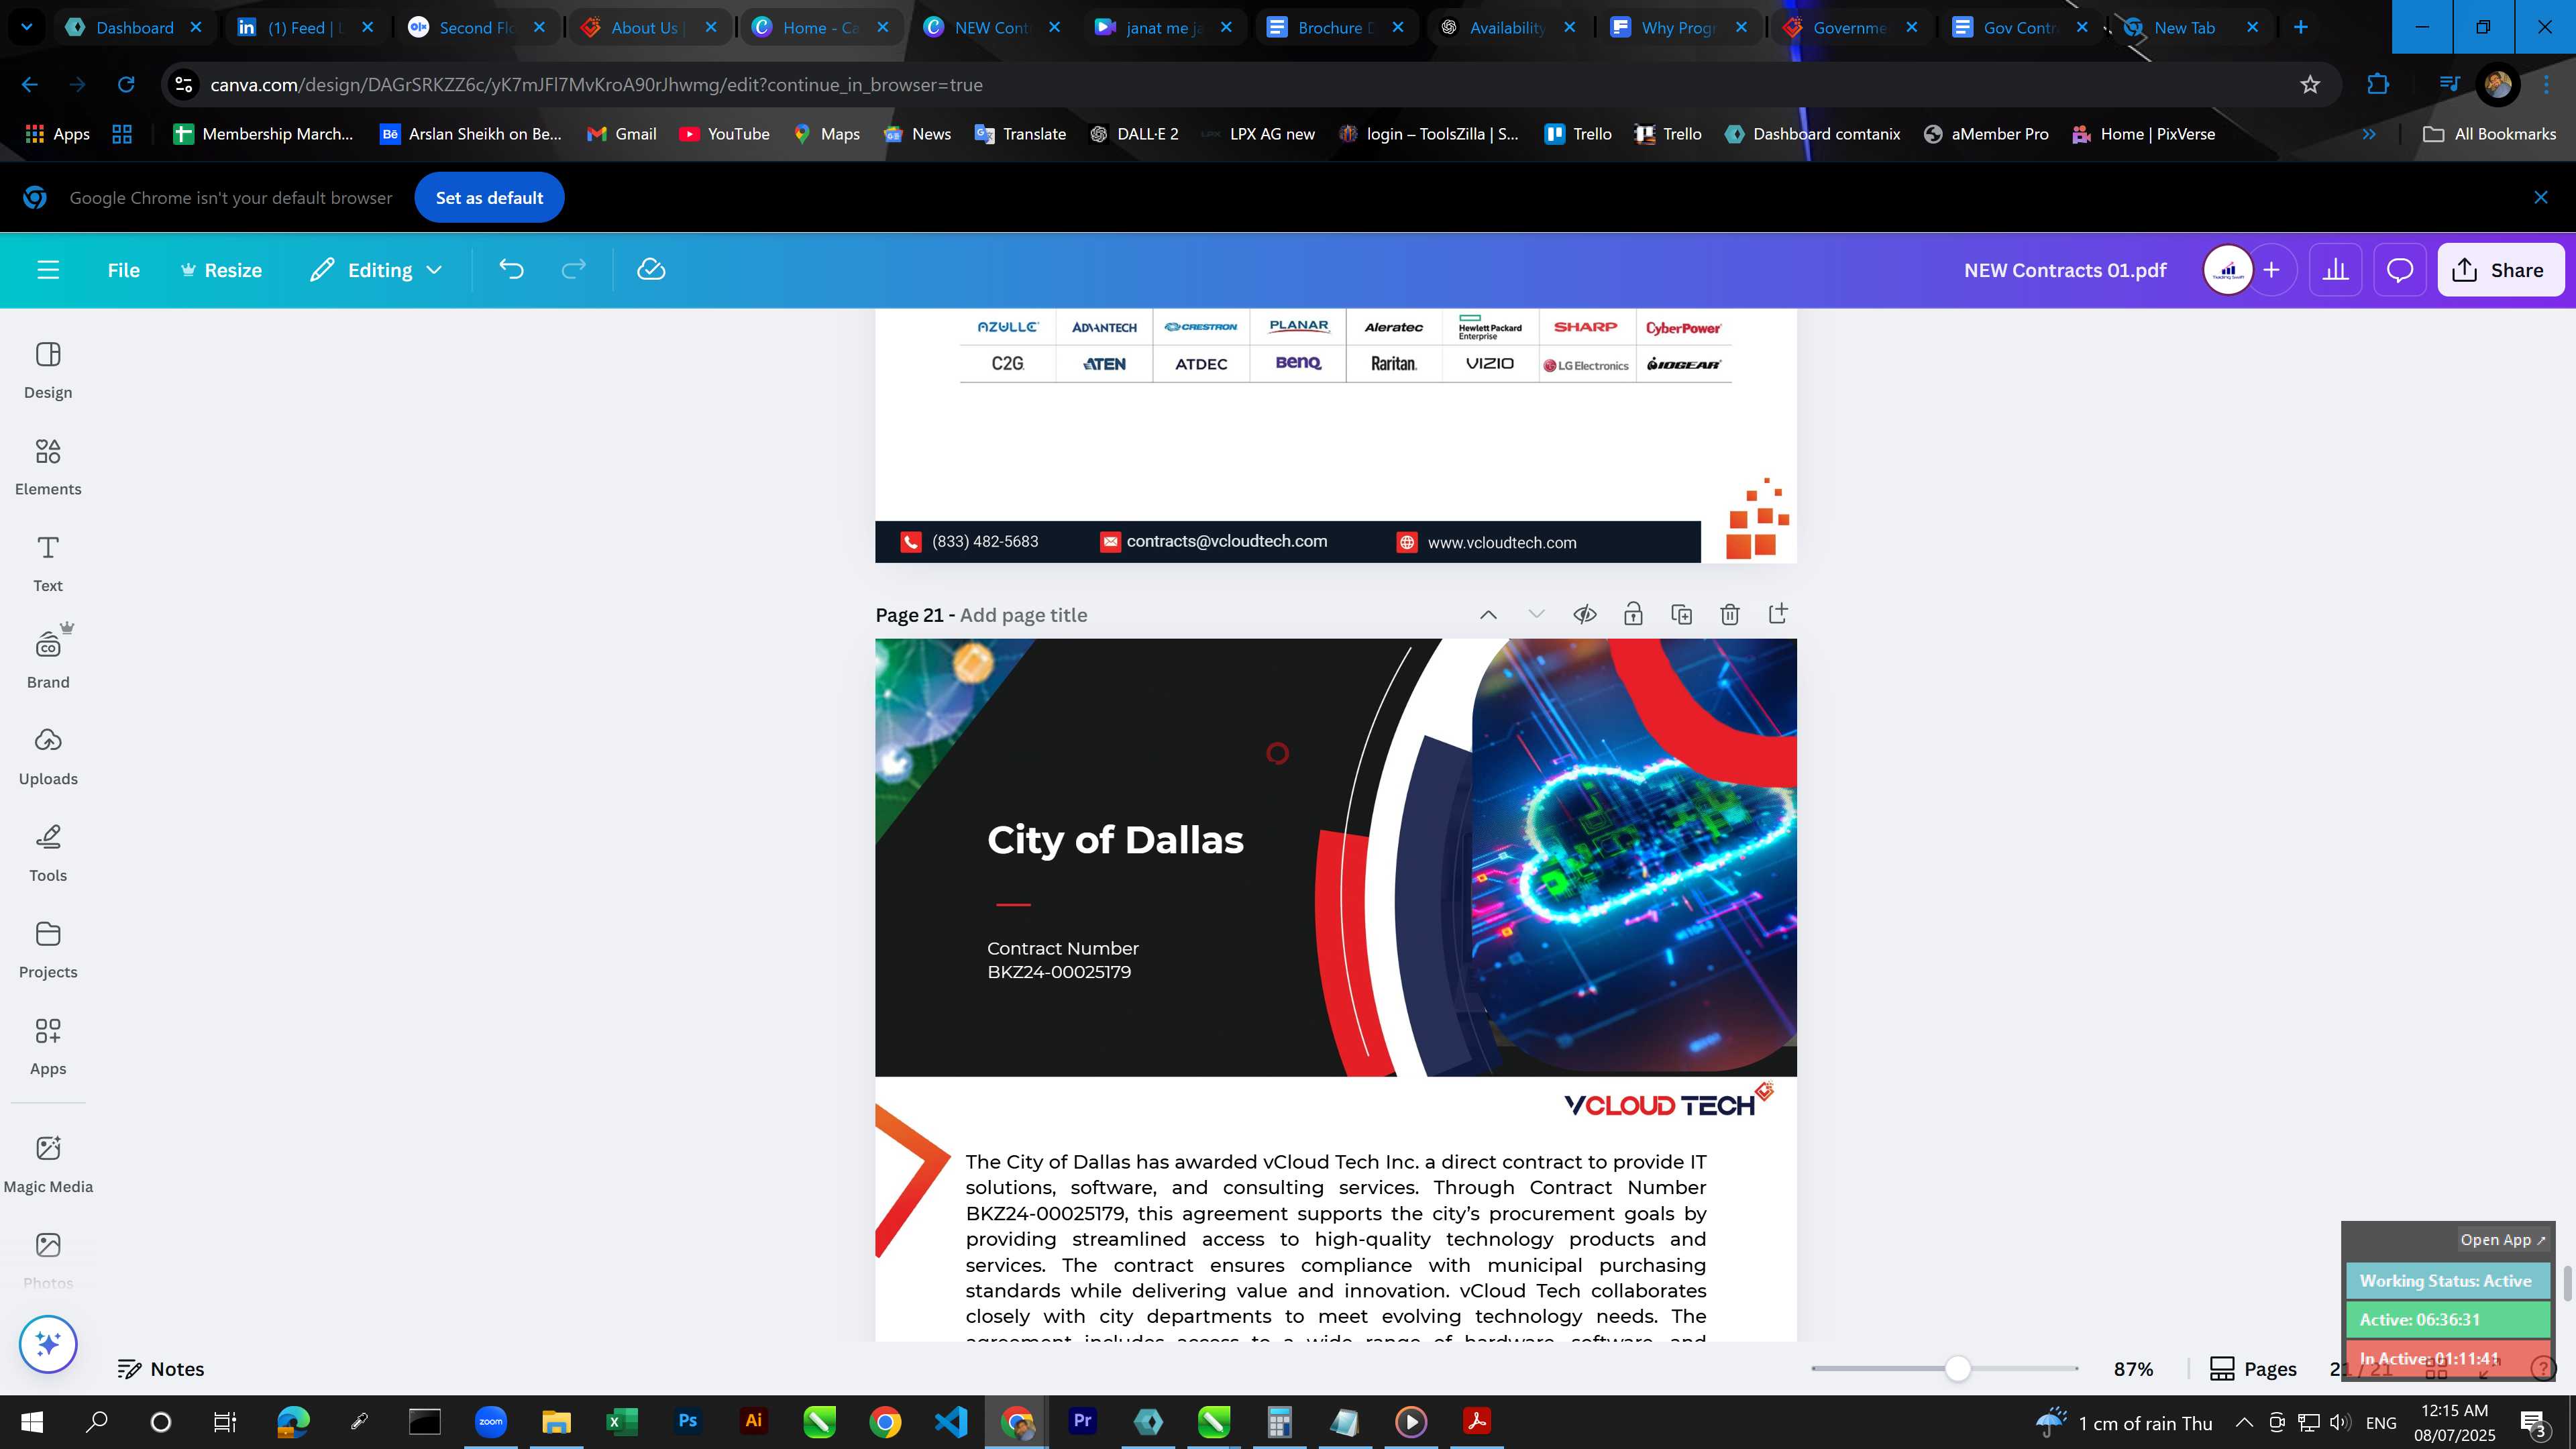Open the Tools panel in sidebar
This screenshot has height=1449, width=2576.
pos(48,853)
